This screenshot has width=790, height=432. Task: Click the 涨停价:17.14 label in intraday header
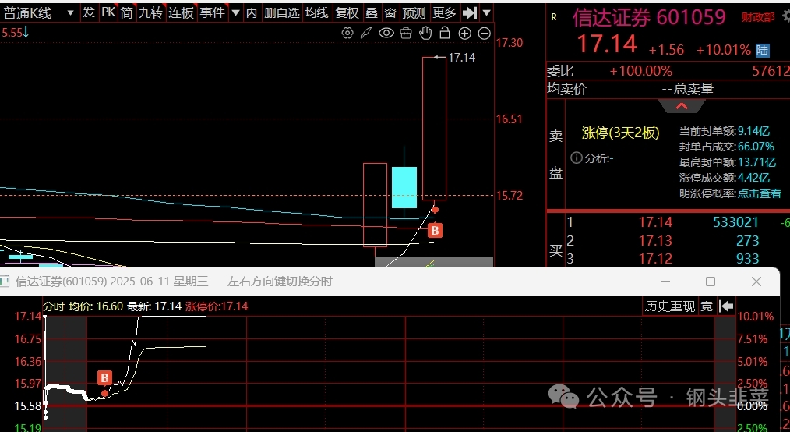pos(217,306)
